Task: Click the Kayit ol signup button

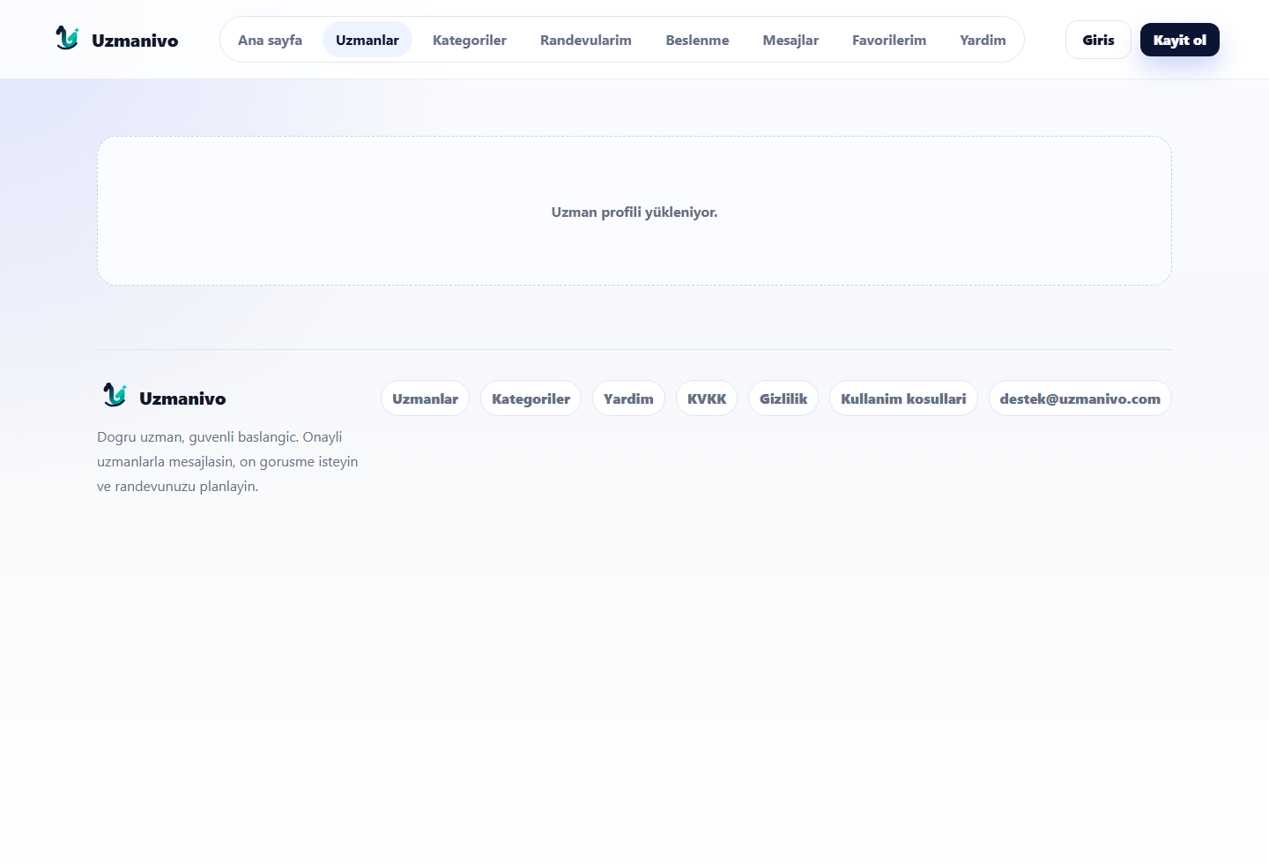Action: (1179, 40)
